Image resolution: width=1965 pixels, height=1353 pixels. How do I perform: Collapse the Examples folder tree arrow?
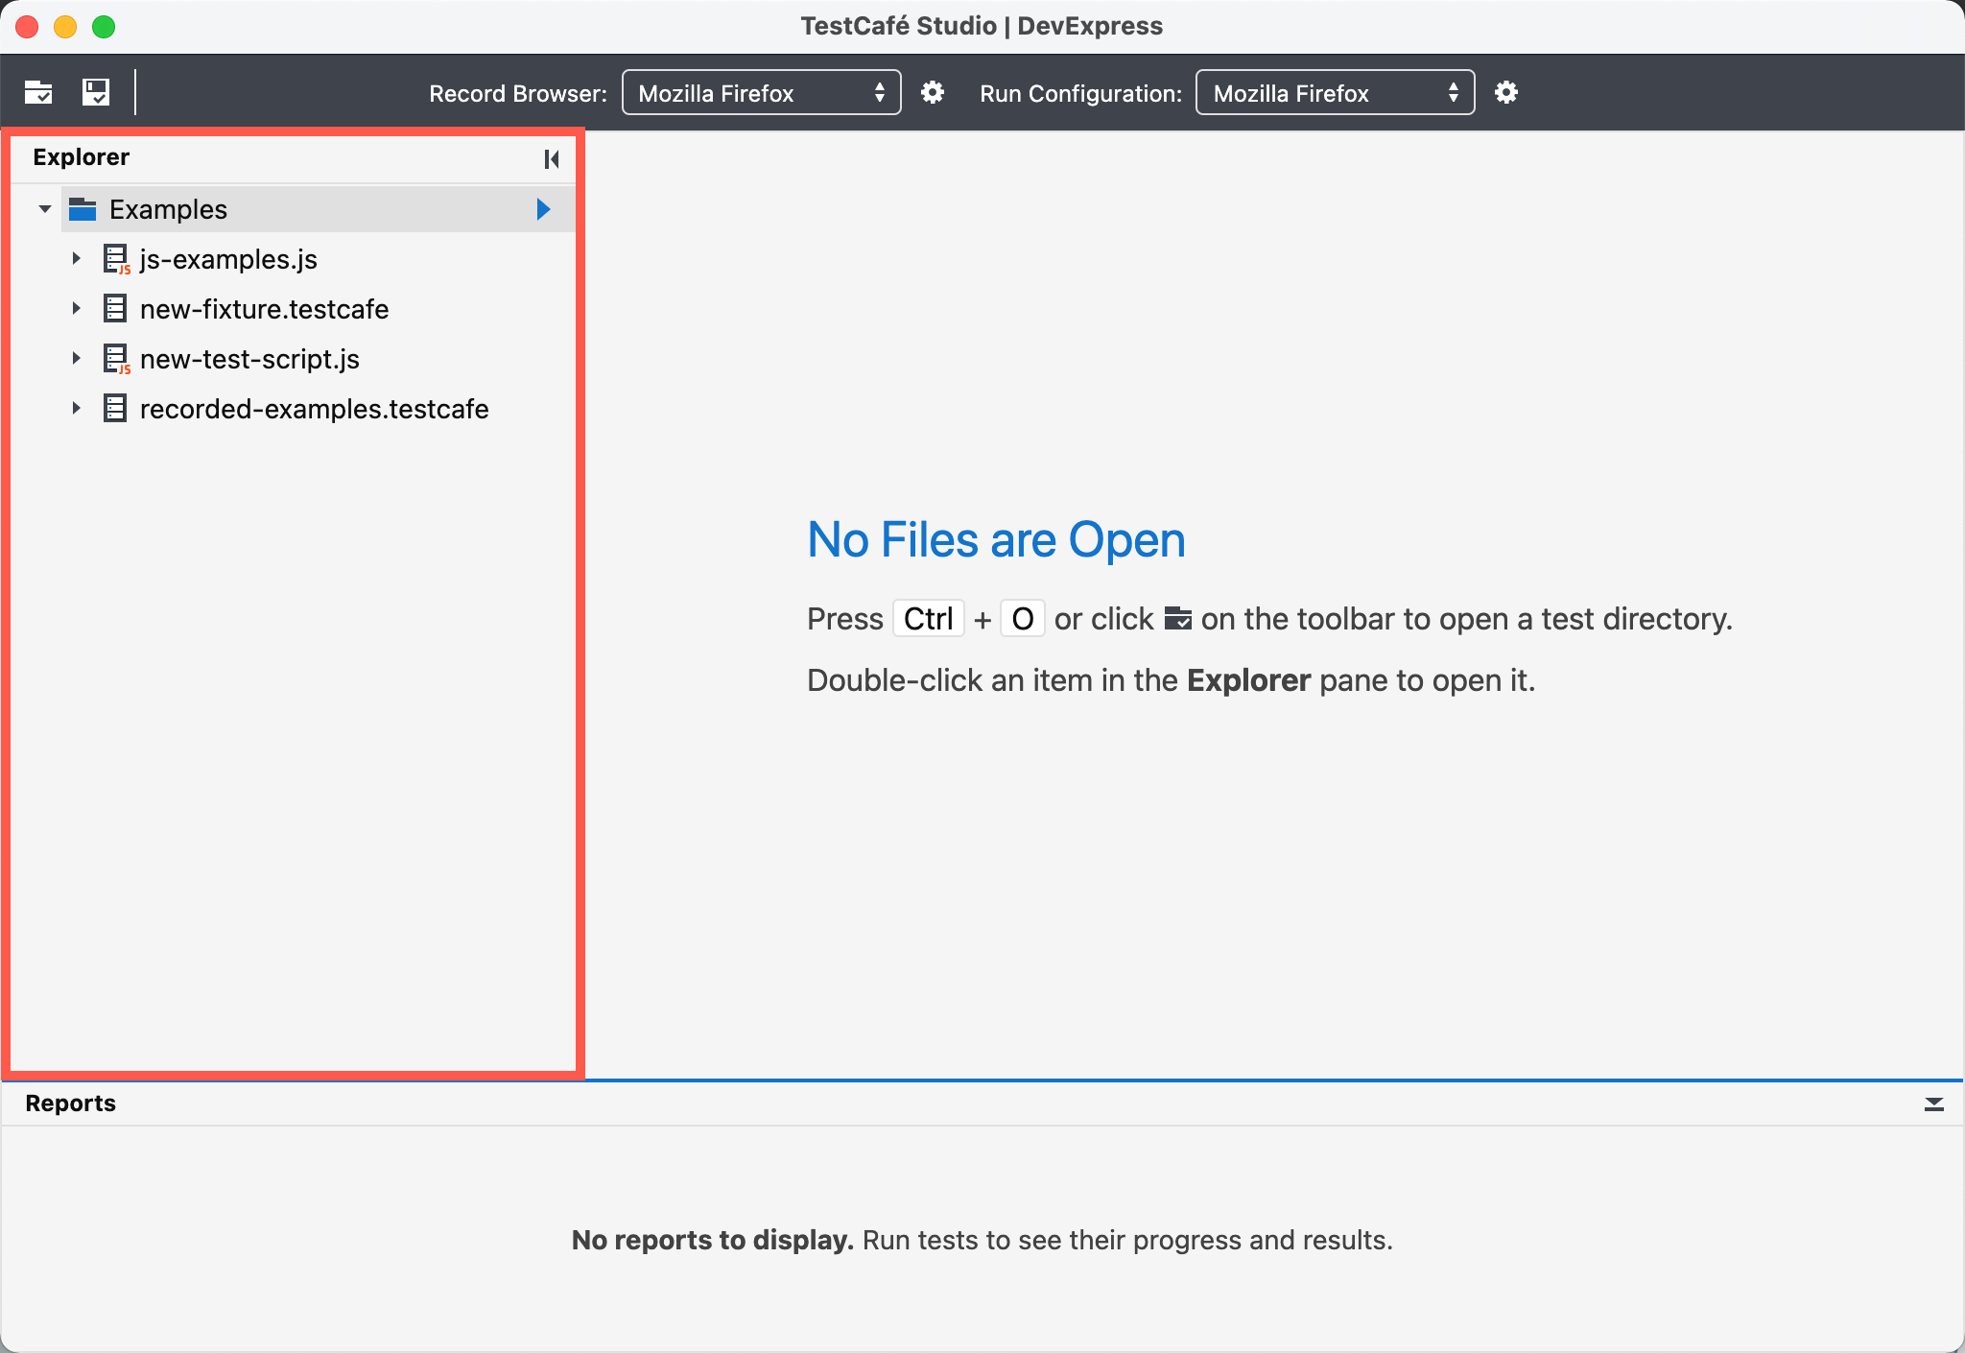point(44,209)
